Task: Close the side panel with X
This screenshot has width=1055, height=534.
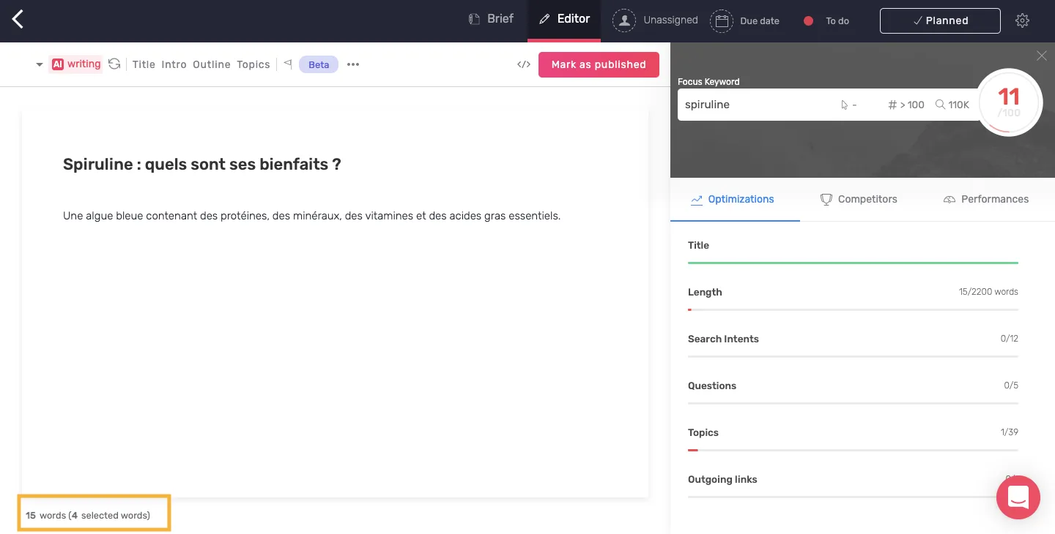Action: tap(1042, 56)
